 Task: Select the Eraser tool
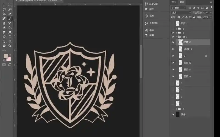[4, 28]
